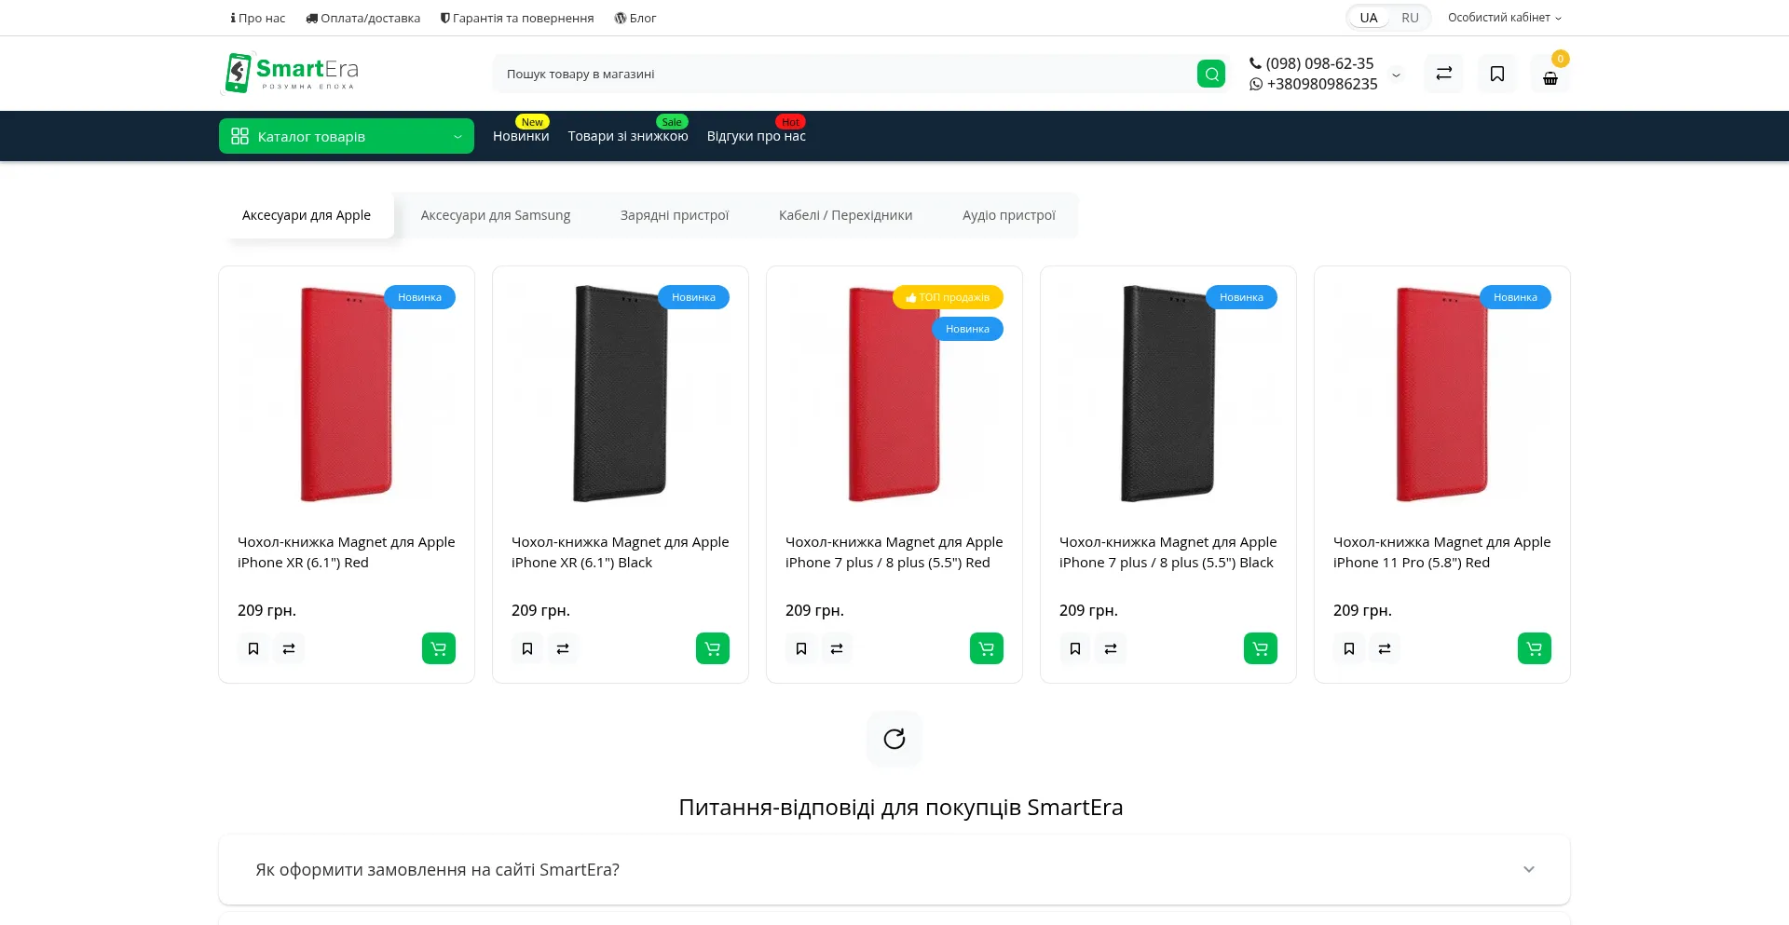1789x925 pixels.
Task: Add iPhone 7 plus Black case to cart
Action: pos(1261,648)
